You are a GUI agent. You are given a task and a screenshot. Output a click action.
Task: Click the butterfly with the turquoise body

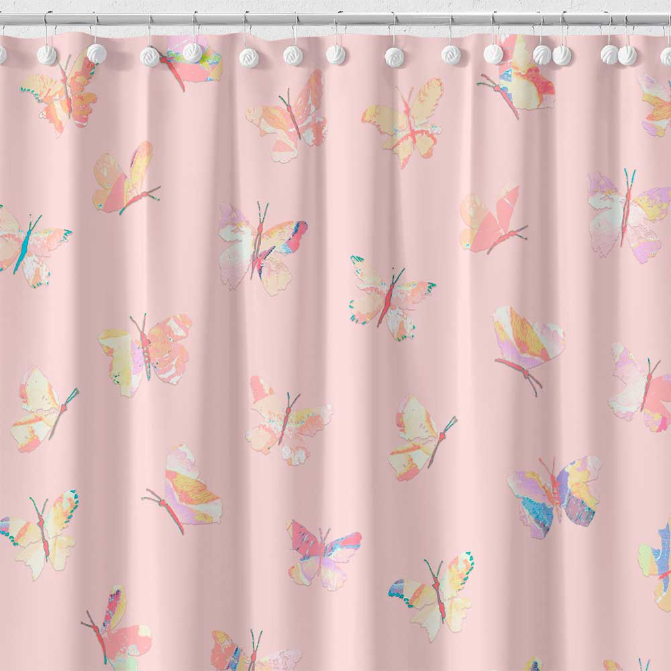click(28, 246)
